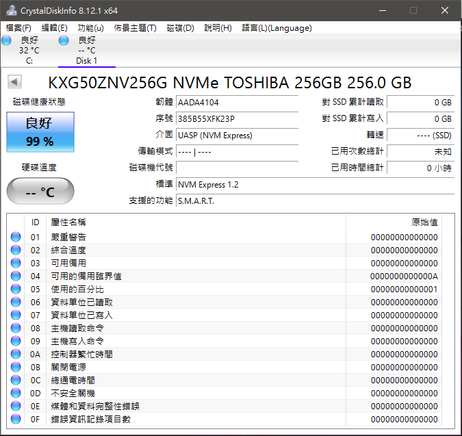Click status orb for attribute 0F row
The height and width of the screenshot is (436, 462).
pyautogui.click(x=16, y=419)
